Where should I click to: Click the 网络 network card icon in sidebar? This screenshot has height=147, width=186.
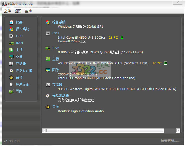(x=11, y=91)
